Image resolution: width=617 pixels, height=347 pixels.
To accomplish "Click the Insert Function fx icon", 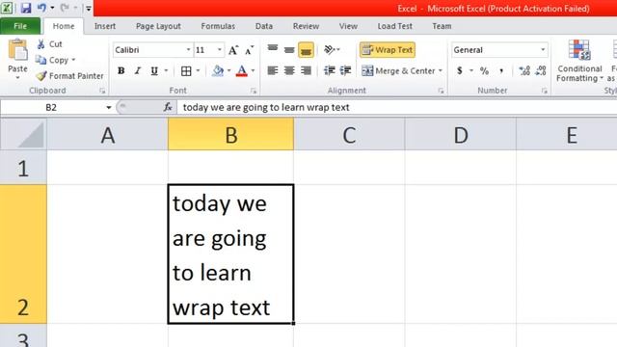I will pyautogui.click(x=168, y=107).
